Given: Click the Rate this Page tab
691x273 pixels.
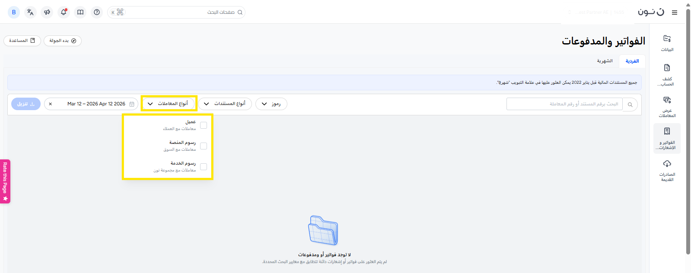Looking at the screenshot, I should [5, 181].
